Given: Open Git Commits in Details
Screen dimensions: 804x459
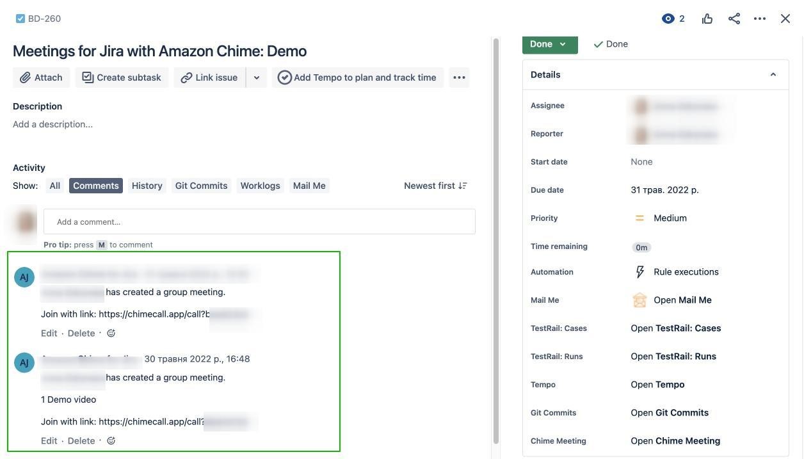Looking at the screenshot, I should click(670, 413).
